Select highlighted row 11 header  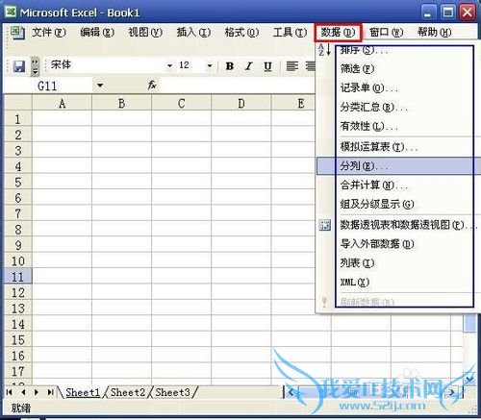coord(18,277)
